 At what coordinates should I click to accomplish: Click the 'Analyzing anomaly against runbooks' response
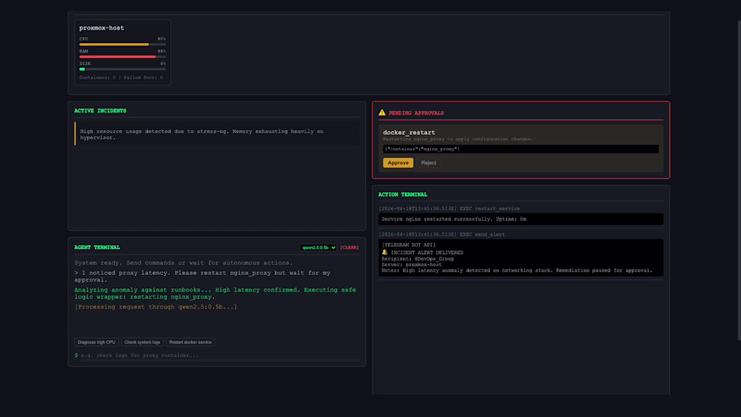point(215,293)
